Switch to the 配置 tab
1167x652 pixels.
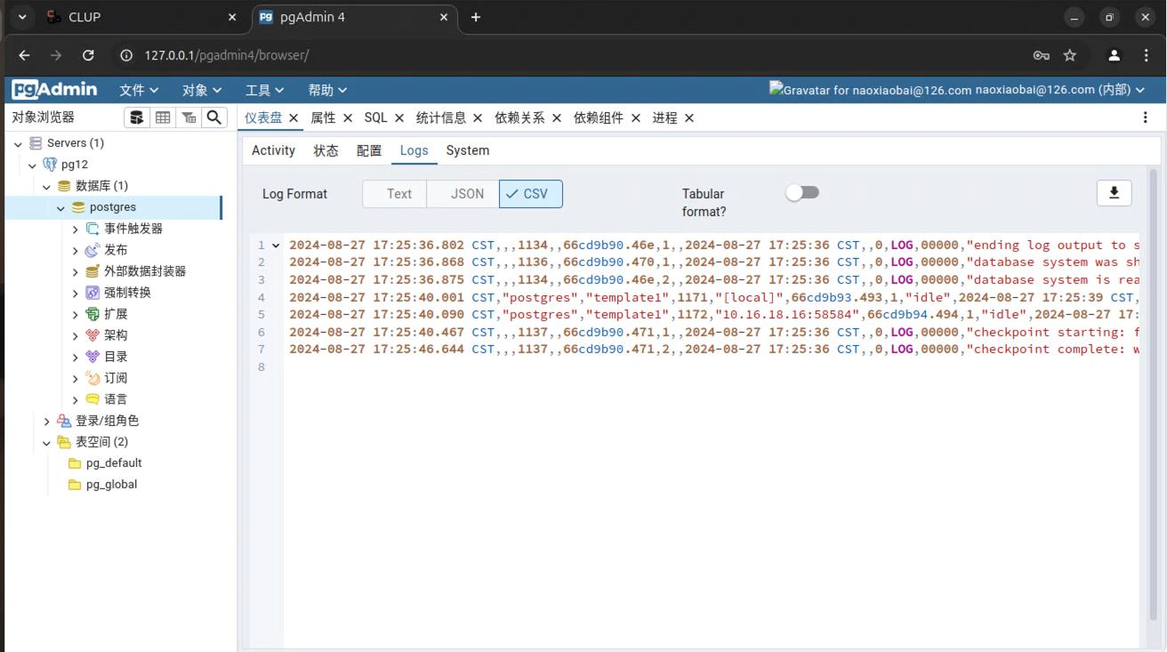[369, 150]
